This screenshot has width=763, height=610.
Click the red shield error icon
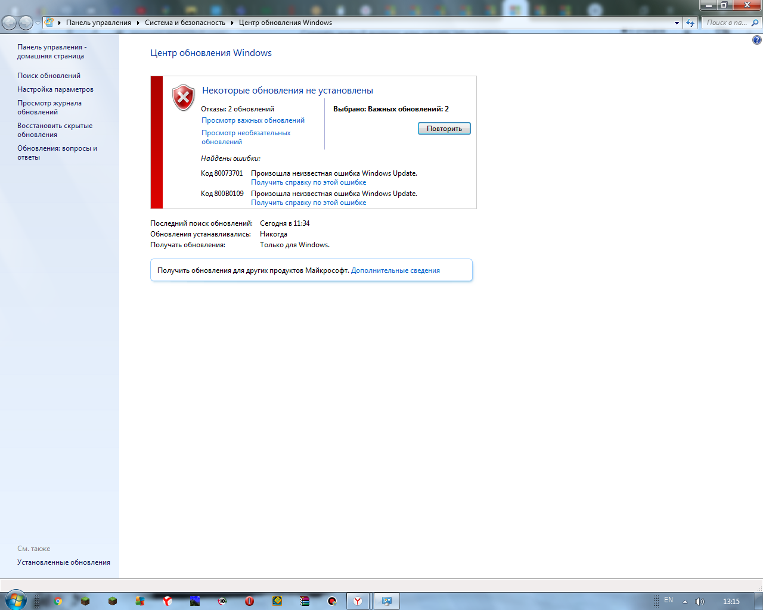184,98
